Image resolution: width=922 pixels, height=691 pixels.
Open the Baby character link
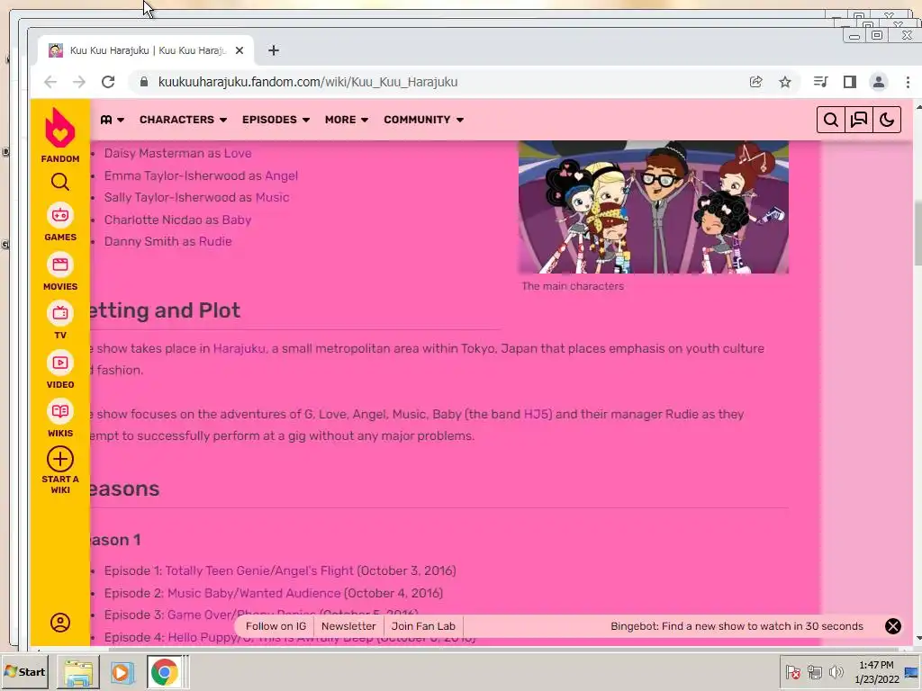pos(237,220)
